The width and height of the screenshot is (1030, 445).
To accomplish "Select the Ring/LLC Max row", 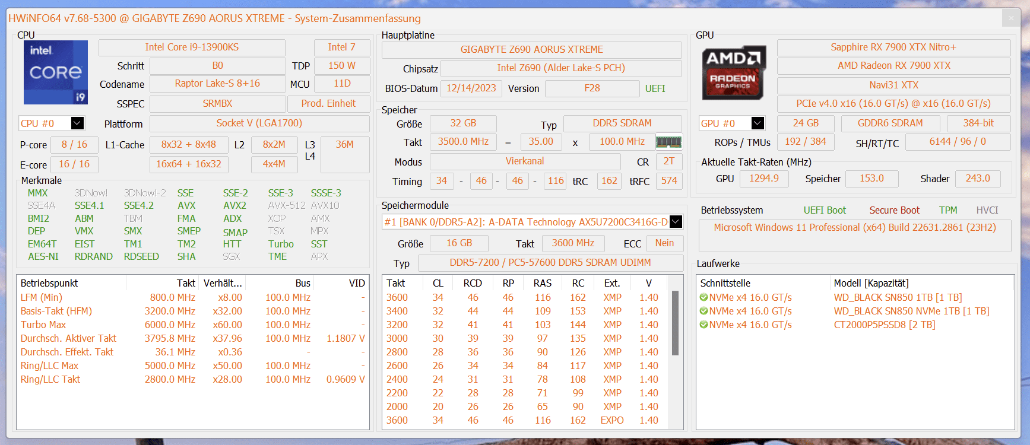I will (192, 366).
